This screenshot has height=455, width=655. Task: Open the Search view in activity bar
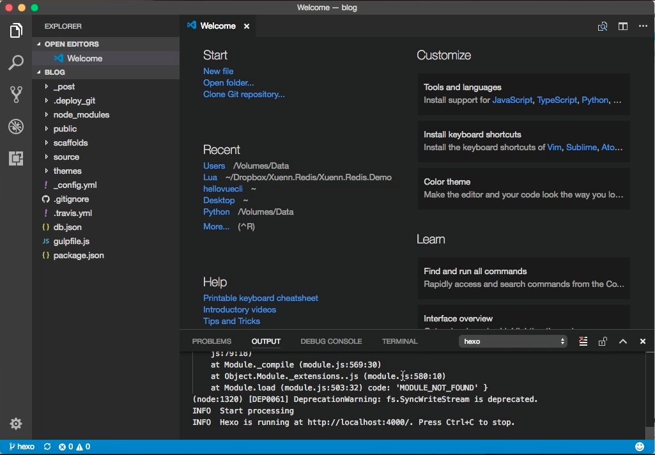coord(16,62)
